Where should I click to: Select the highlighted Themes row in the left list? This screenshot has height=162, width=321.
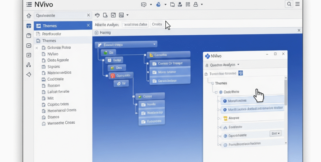[x=63, y=40]
